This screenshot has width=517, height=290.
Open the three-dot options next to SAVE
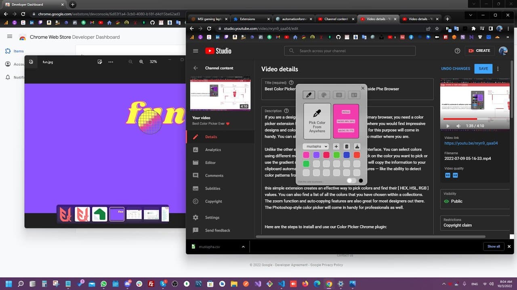pos(498,68)
